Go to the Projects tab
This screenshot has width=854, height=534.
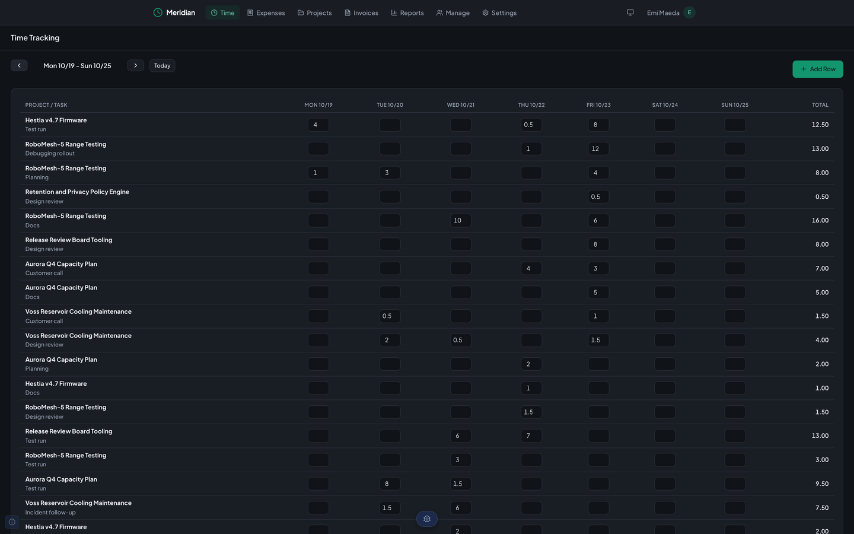pyautogui.click(x=315, y=12)
